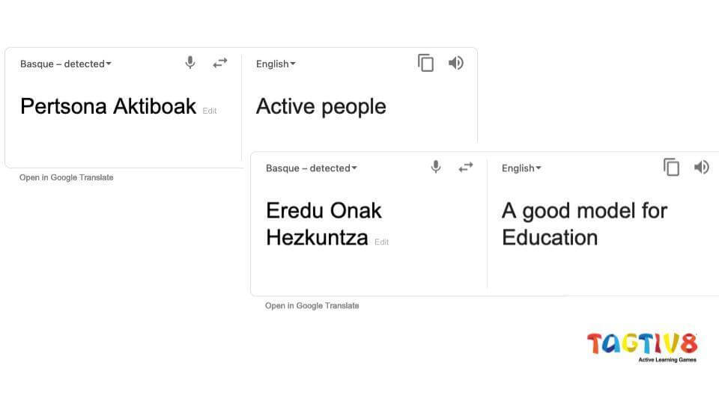Listen to the 'Active people' translation

point(455,63)
